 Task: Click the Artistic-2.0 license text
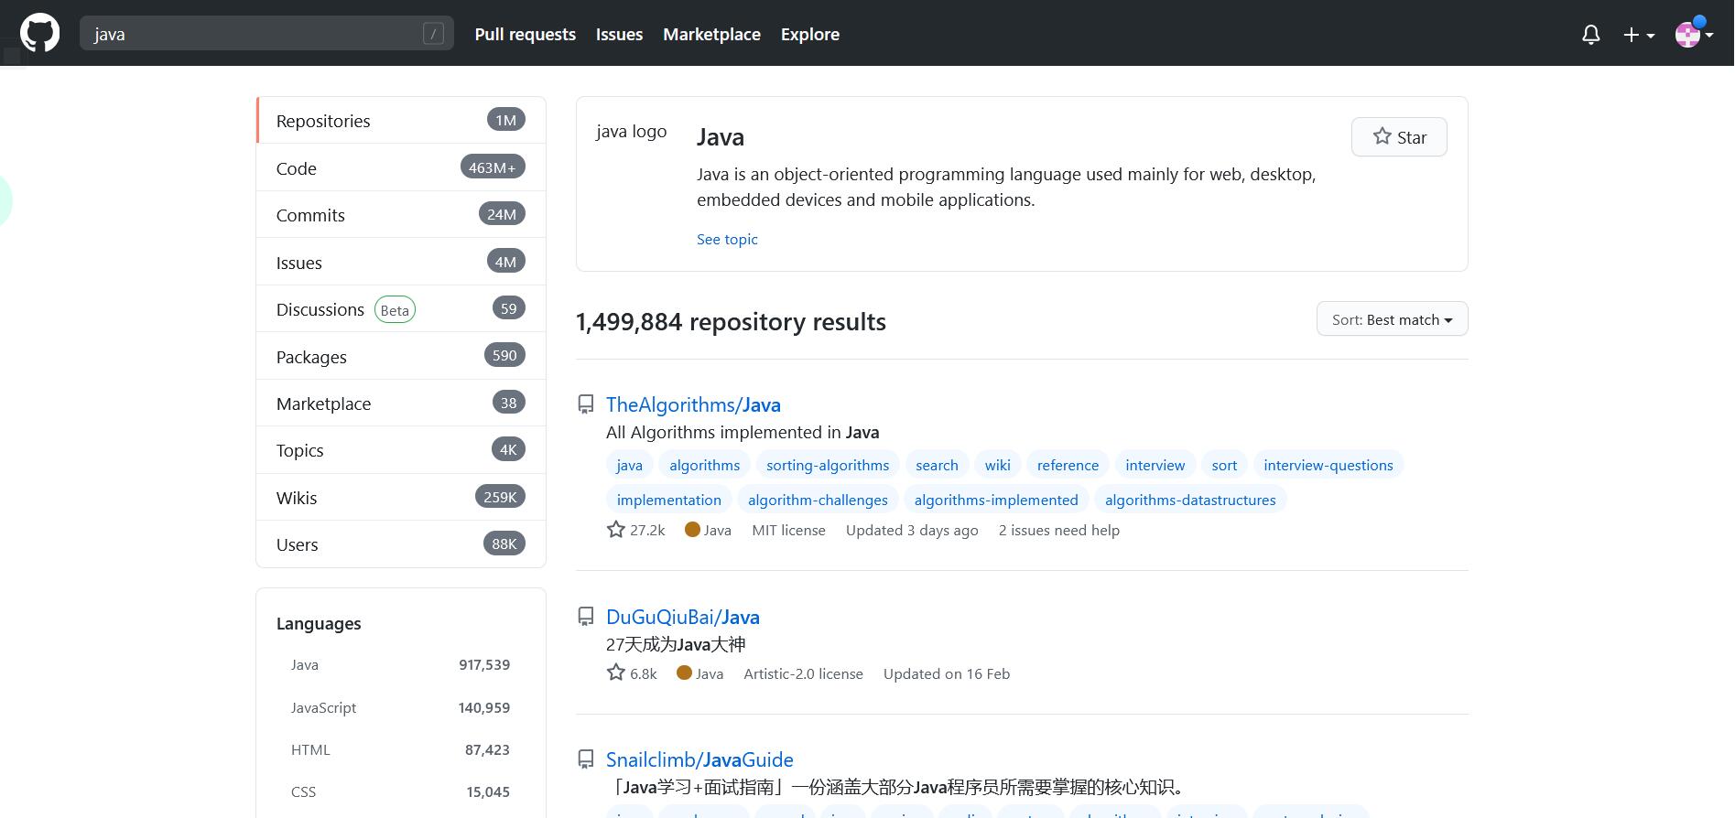[803, 673]
